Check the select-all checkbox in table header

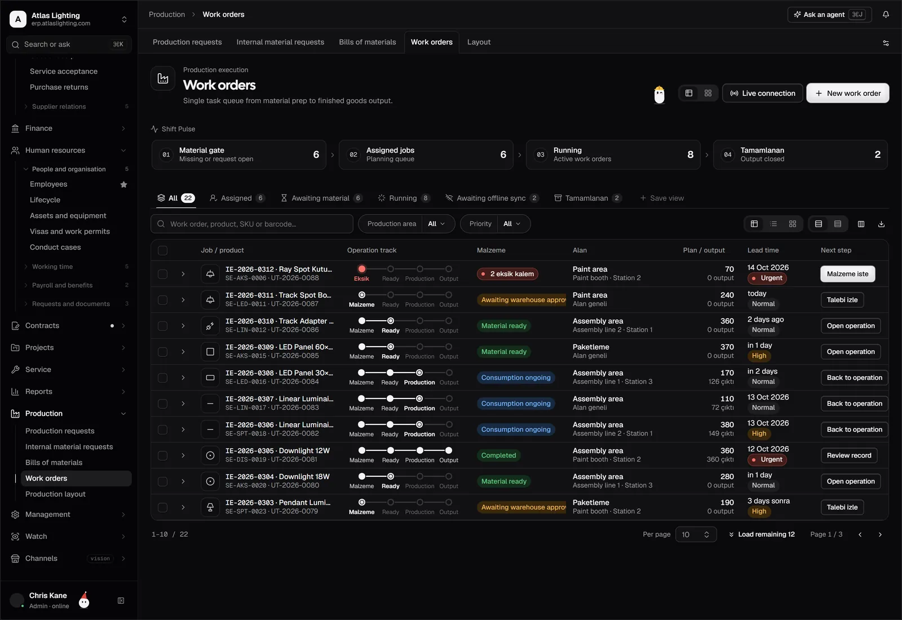click(x=162, y=250)
